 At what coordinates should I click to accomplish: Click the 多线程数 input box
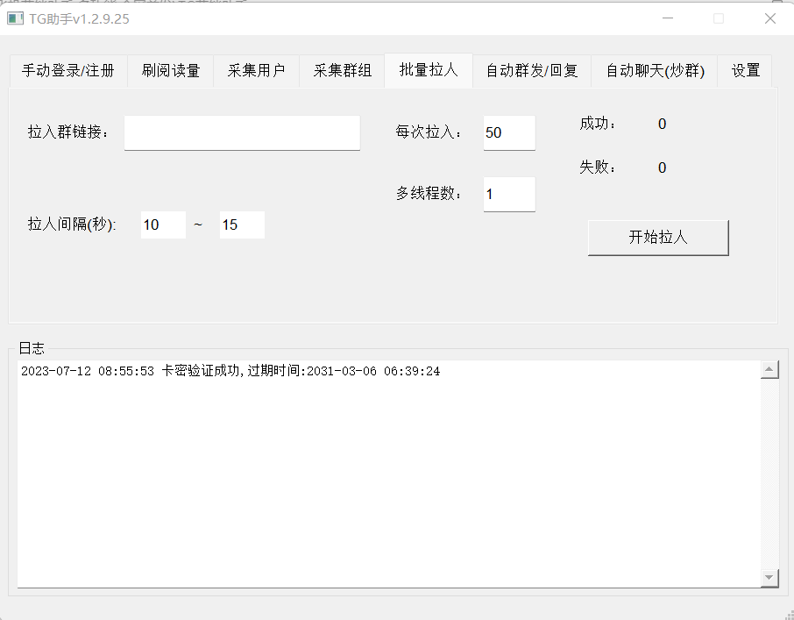tap(508, 194)
